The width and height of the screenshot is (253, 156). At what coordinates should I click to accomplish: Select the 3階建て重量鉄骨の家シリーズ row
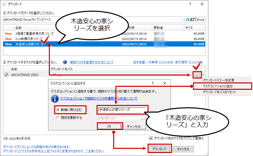(x=104, y=34)
